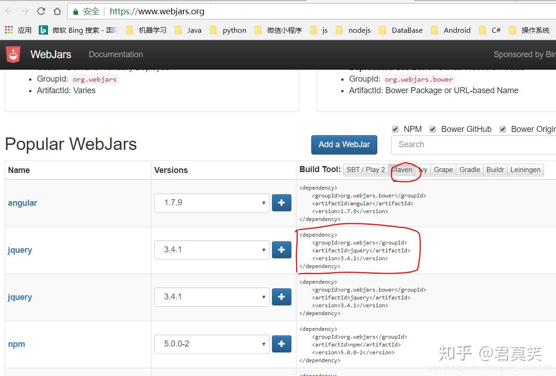The height and width of the screenshot is (376, 556).
Task: Switch to the Gradle build tool
Action: pyautogui.click(x=469, y=170)
